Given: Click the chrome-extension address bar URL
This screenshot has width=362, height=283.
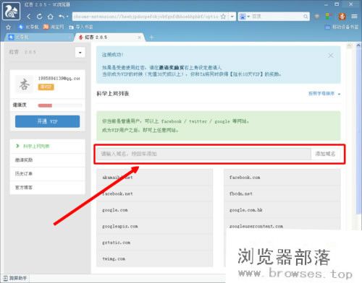Looking at the screenshot, I should coord(146,17).
